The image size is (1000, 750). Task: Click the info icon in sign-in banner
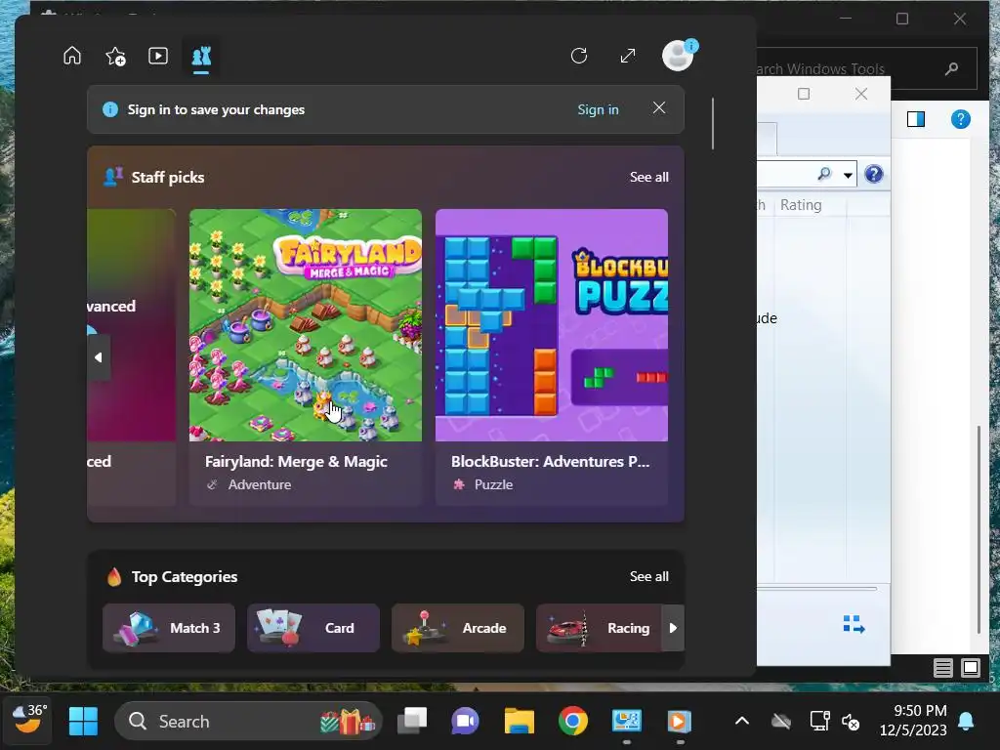coord(110,109)
